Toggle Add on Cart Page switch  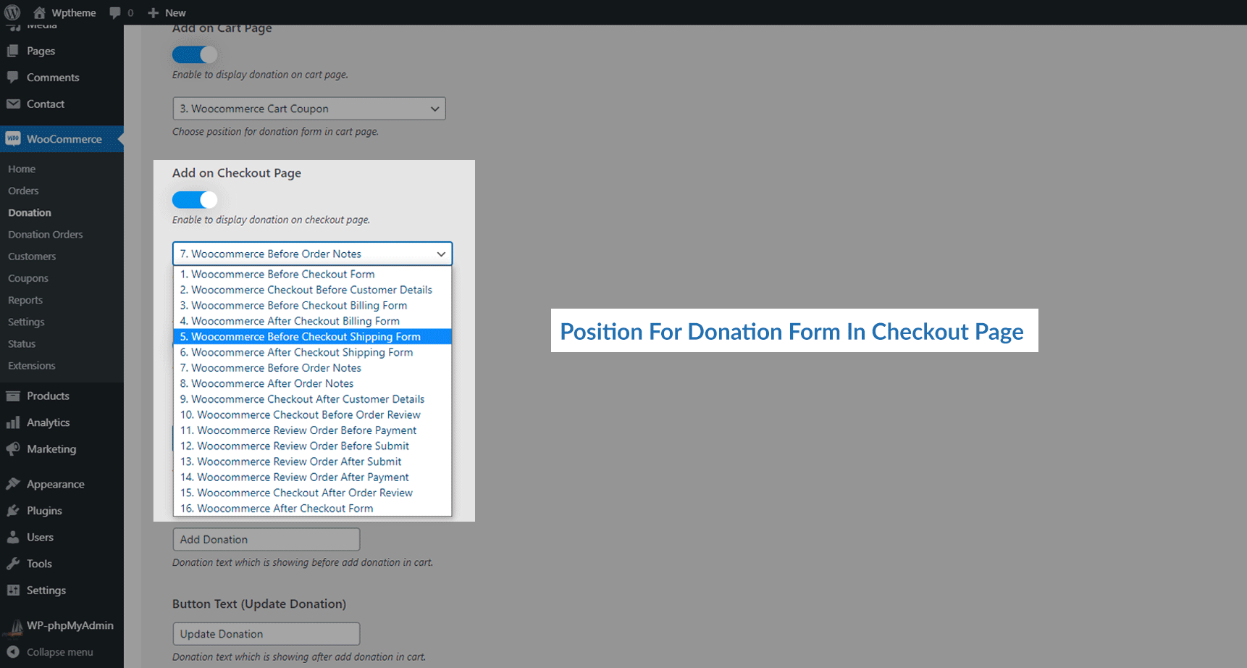[x=195, y=54]
